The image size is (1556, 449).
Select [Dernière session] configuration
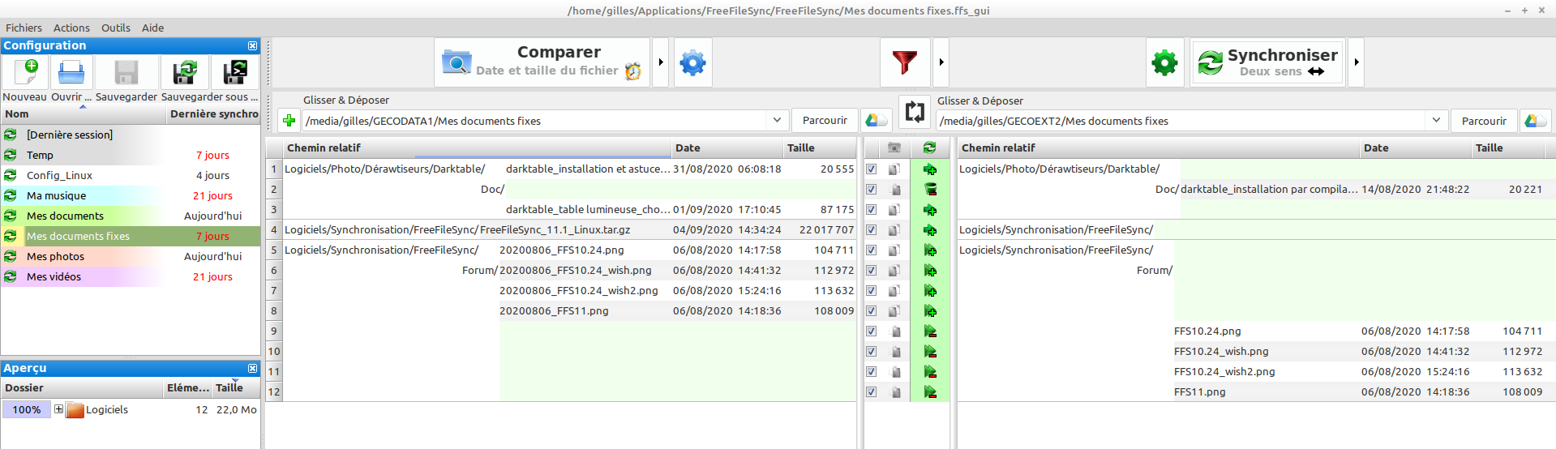[x=131, y=135]
